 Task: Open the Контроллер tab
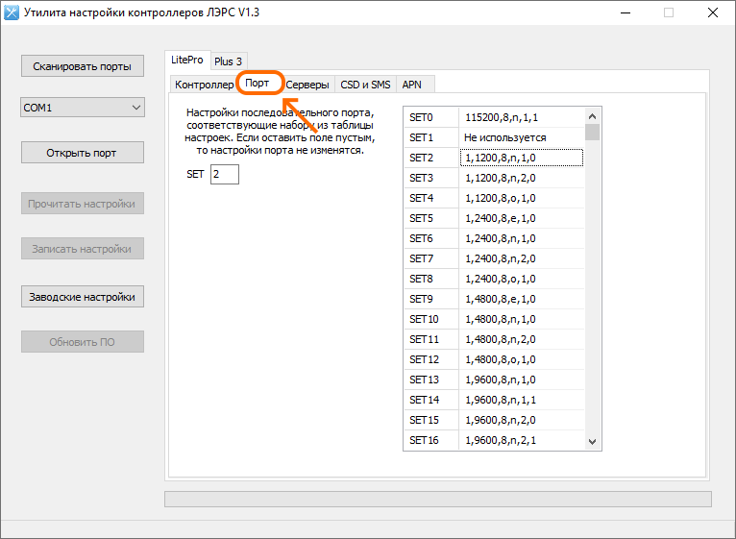[205, 85]
